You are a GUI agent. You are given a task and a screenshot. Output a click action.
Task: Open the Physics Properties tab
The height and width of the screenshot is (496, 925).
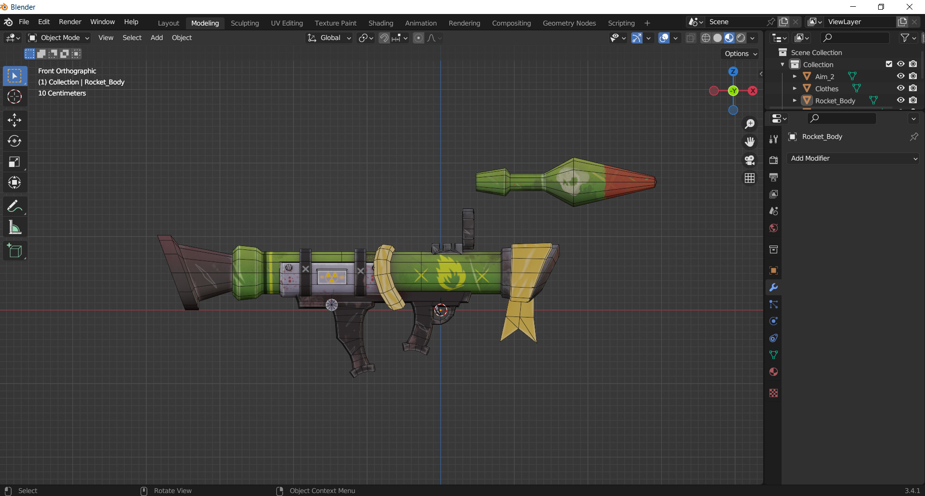[773, 321]
